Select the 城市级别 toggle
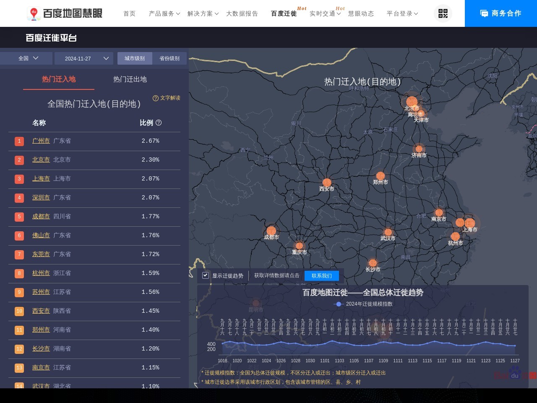 pos(135,58)
